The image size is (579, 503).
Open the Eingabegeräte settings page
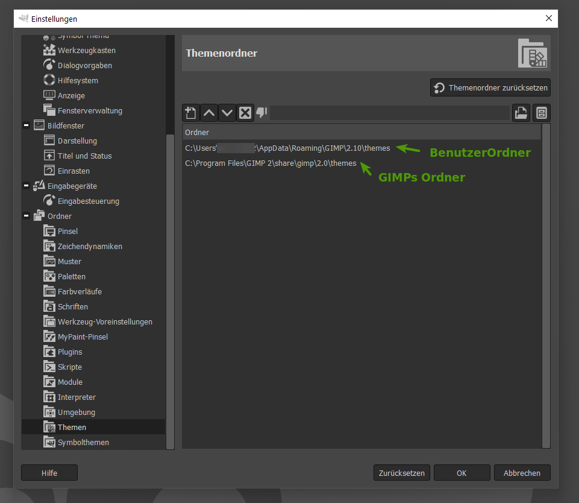coord(72,186)
